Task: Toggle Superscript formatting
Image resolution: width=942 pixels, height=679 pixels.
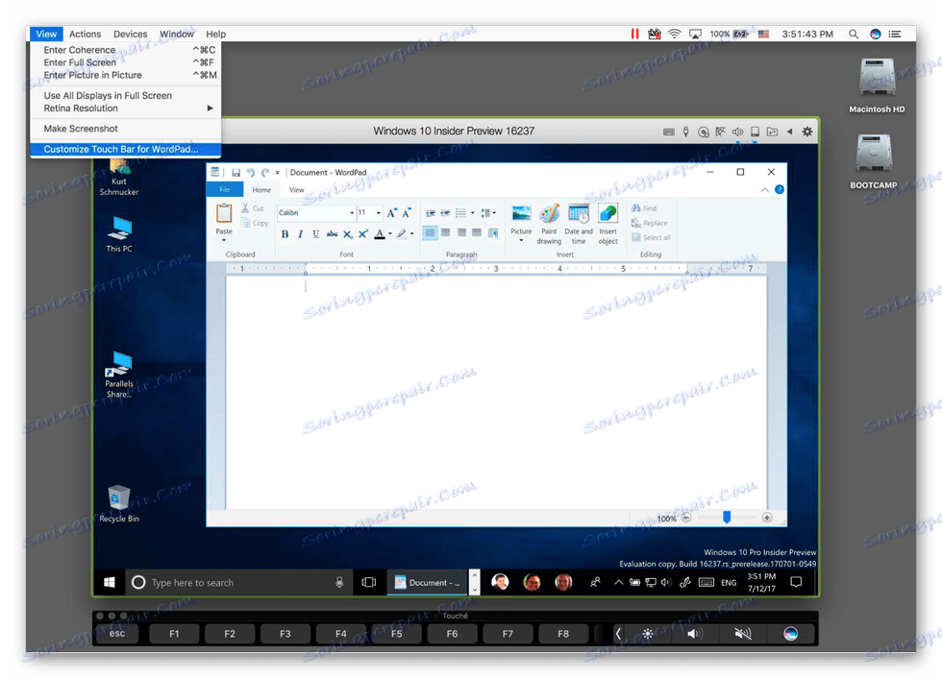Action: pyautogui.click(x=363, y=234)
